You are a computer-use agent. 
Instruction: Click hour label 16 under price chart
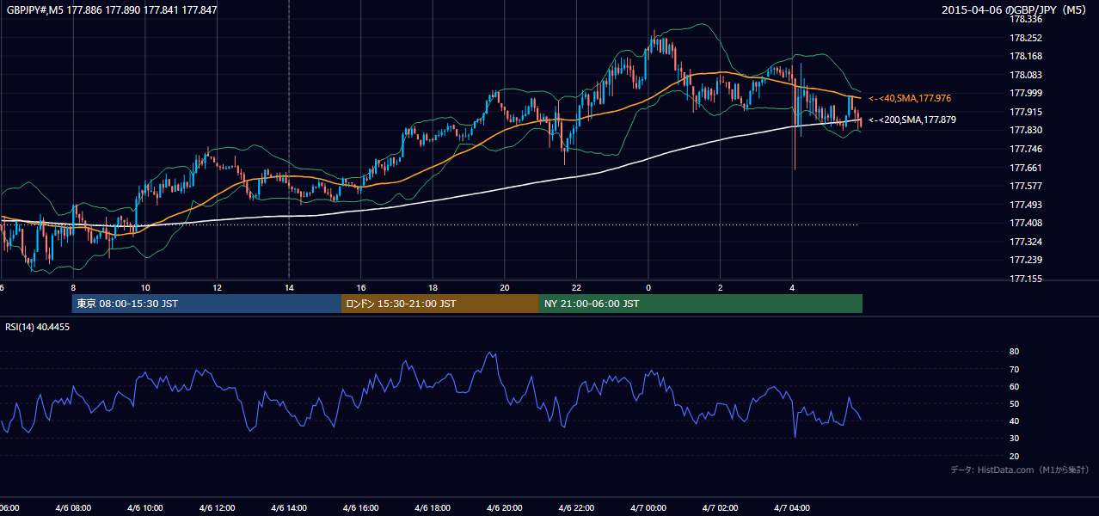tap(360, 287)
